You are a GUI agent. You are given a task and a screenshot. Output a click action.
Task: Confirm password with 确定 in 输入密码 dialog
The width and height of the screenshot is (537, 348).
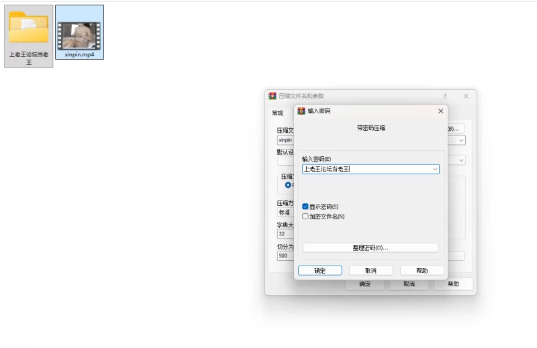point(320,270)
